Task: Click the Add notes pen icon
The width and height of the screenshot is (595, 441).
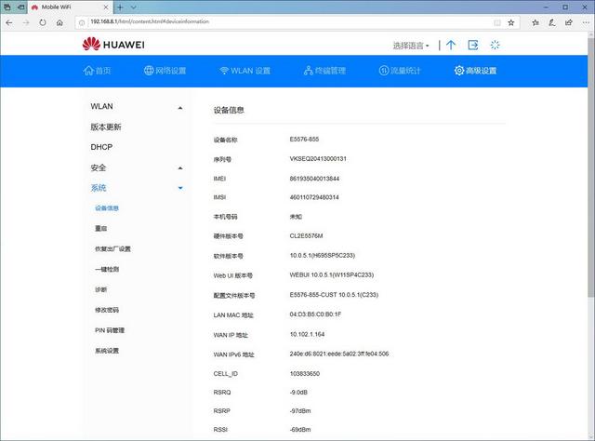Action: (x=552, y=22)
